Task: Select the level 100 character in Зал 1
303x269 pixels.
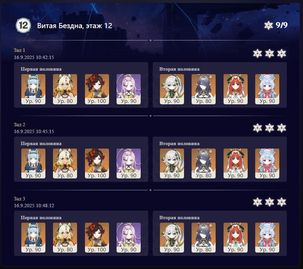Action: click(97, 89)
